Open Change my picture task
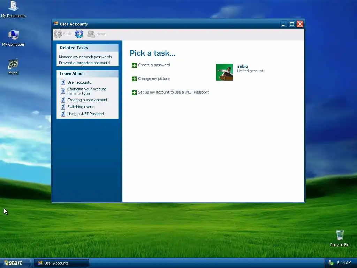Screen dimensions: 357x268 (x=154, y=79)
